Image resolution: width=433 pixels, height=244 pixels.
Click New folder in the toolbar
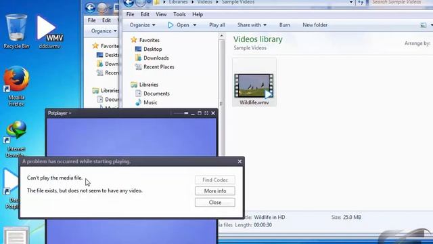tap(315, 25)
